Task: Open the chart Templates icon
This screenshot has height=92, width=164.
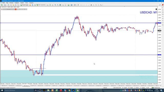Action: point(75,5)
